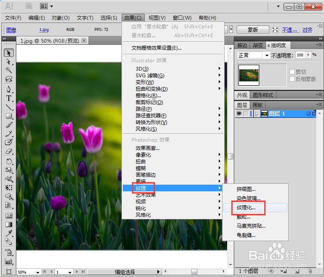The width and height of the screenshot is (324, 277).
Task: Select the Rectangle tool
Action: (9, 116)
